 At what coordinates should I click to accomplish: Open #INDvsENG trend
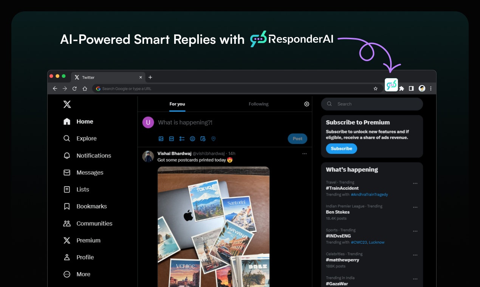click(x=338, y=236)
